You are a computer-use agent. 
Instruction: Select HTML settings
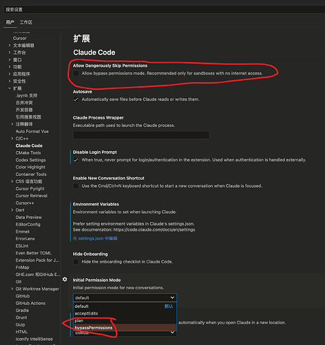click(21, 332)
